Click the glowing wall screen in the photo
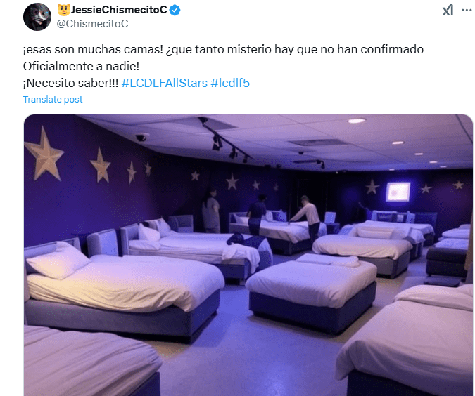 [398, 192]
